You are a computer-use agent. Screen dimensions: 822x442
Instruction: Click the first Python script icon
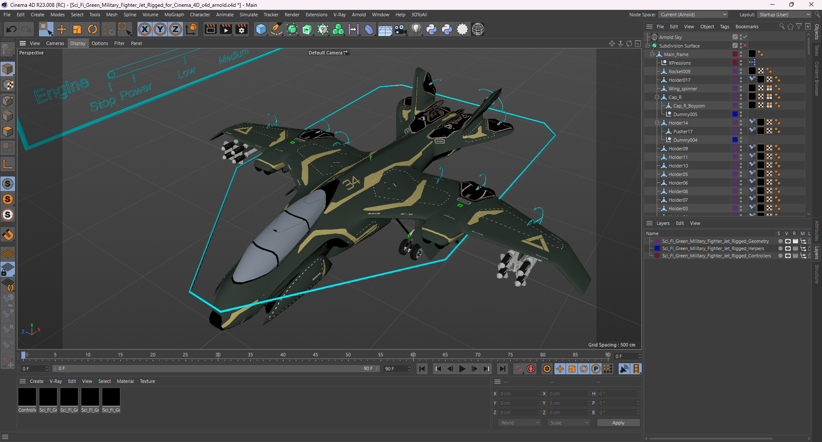tap(432, 29)
